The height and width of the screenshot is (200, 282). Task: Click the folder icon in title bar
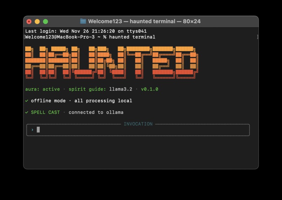(x=83, y=21)
